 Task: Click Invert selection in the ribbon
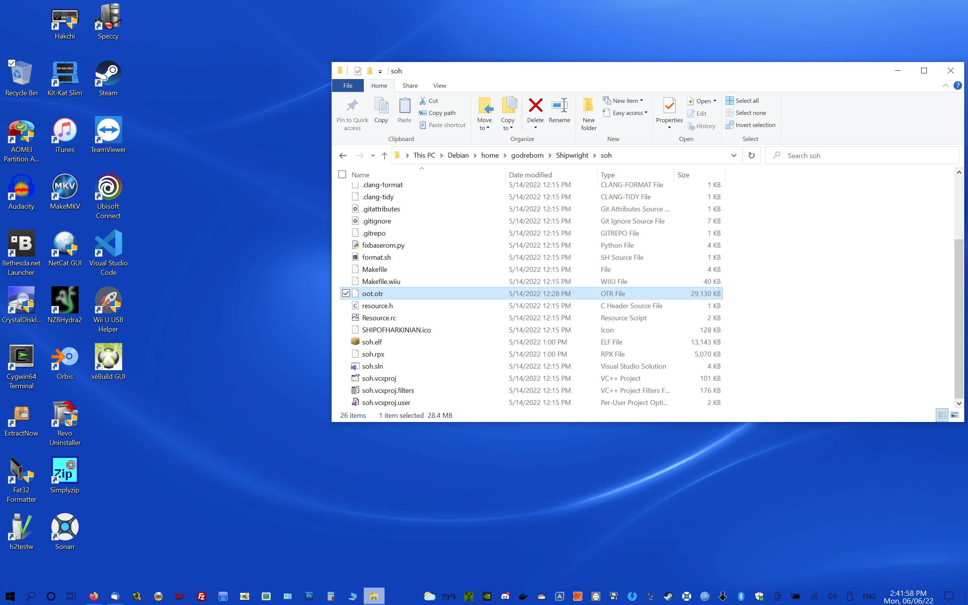click(x=751, y=125)
